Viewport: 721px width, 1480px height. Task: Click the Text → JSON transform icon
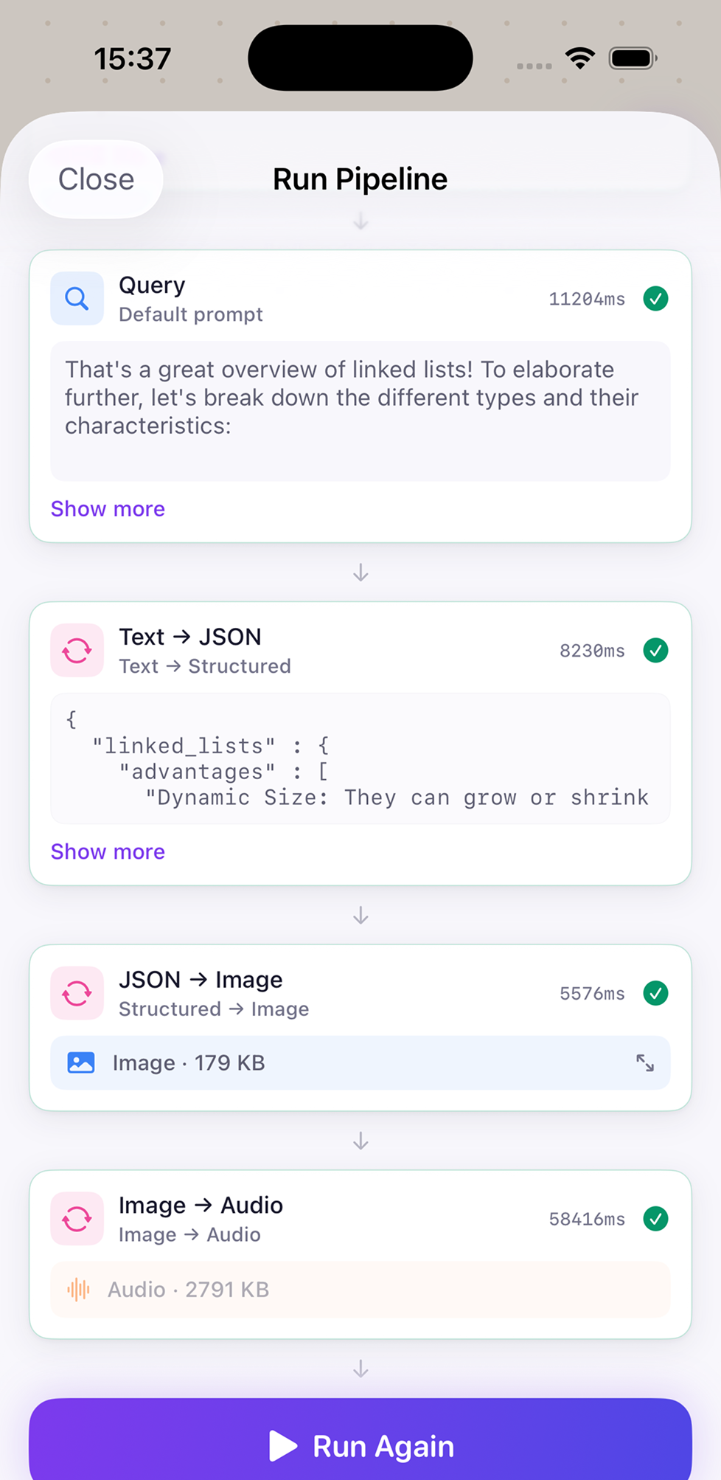point(77,650)
